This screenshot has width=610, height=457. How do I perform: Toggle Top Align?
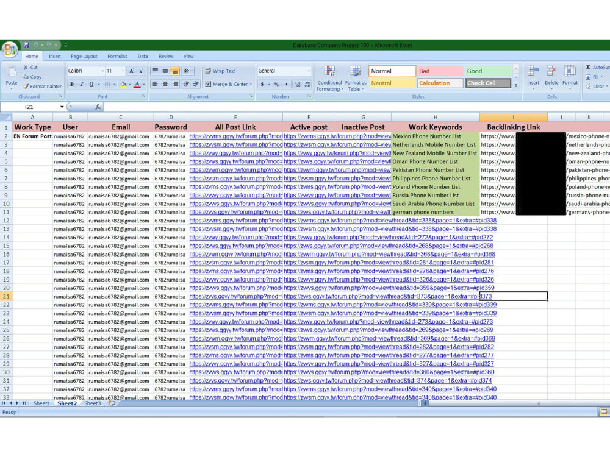coord(155,71)
